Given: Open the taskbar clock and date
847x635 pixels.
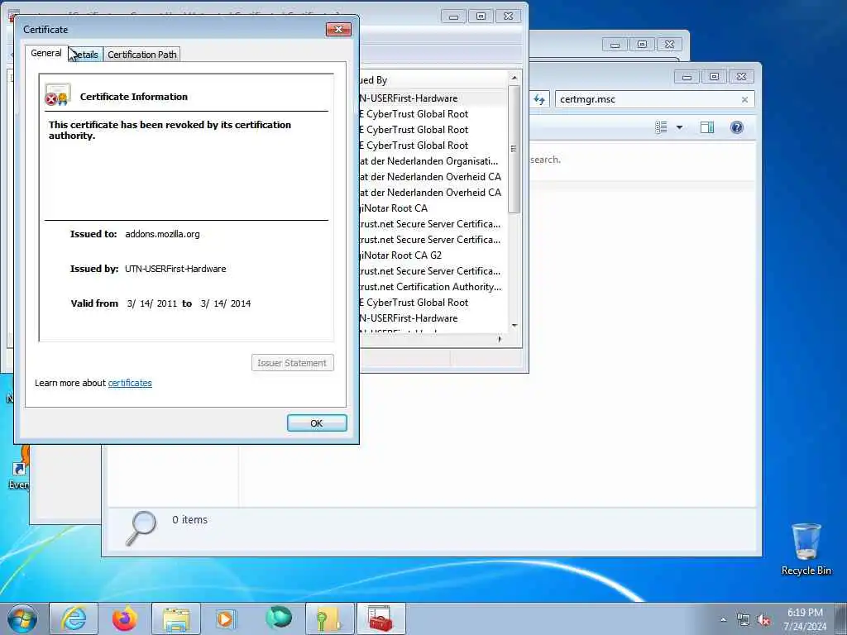Looking at the screenshot, I should click(805, 619).
